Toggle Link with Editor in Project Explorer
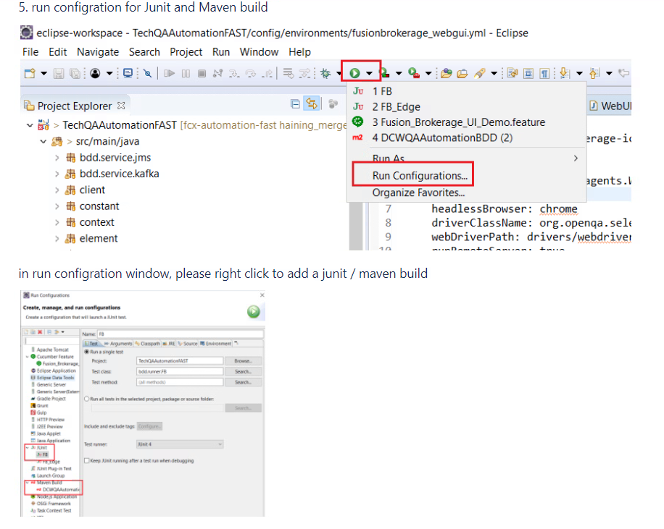Viewport: 664px width, 529px height. [x=311, y=104]
